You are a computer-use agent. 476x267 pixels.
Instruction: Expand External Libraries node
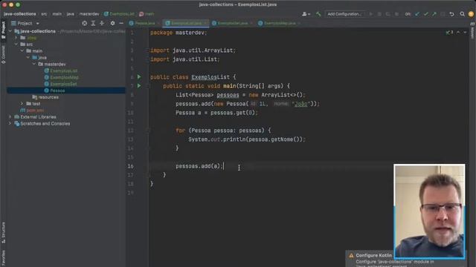pos(10,117)
